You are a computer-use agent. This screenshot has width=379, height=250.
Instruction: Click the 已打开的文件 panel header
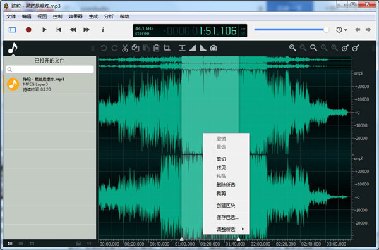tap(49, 61)
